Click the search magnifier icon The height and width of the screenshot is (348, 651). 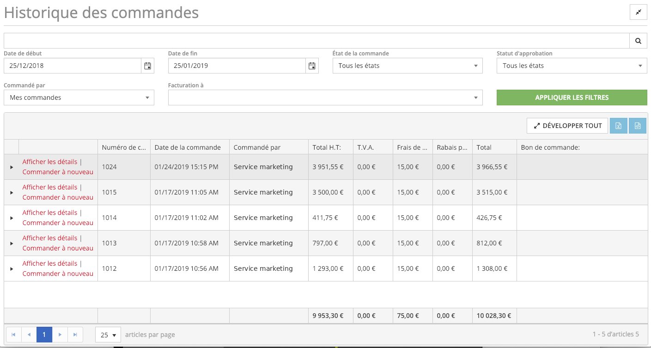(638, 41)
